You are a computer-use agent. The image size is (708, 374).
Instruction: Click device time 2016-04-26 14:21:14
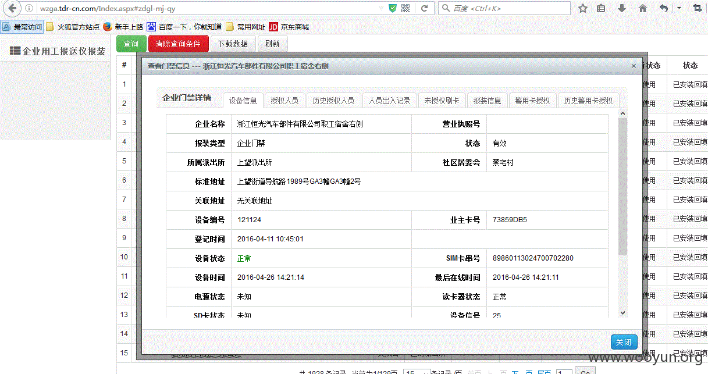click(x=271, y=277)
